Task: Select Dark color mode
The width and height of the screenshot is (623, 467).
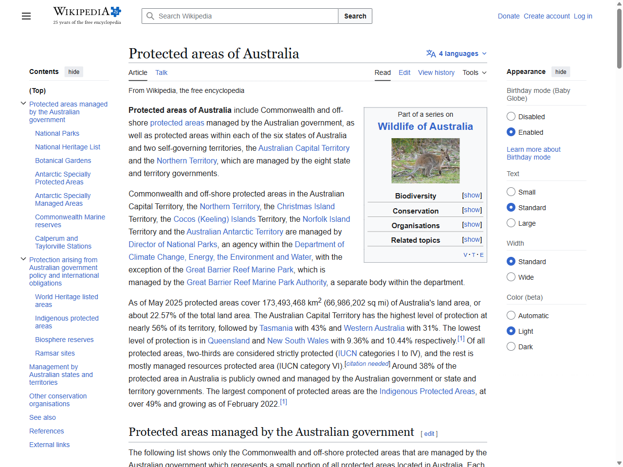Action: pyautogui.click(x=511, y=346)
